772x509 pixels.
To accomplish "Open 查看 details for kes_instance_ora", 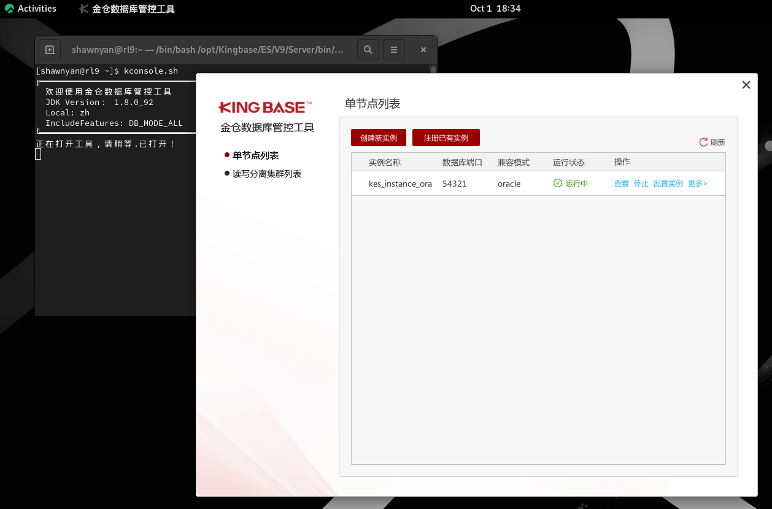I will pos(621,183).
